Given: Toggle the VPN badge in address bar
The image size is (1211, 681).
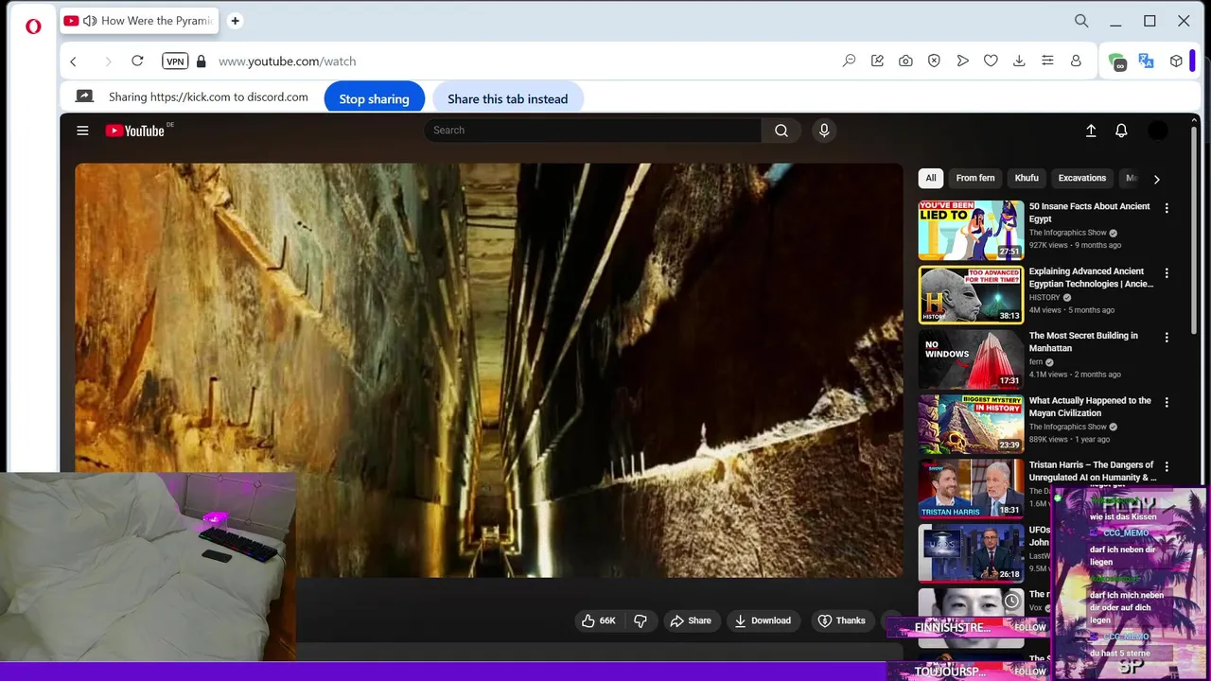Looking at the screenshot, I should pos(175,61).
